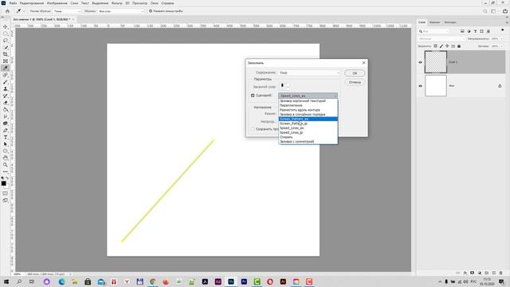Lock image pixels with brush icon
The width and height of the screenshot is (510, 287).
pos(441,46)
